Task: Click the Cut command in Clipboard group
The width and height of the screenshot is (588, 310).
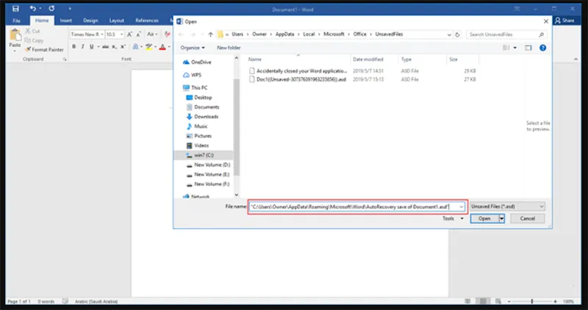Action: [32, 31]
